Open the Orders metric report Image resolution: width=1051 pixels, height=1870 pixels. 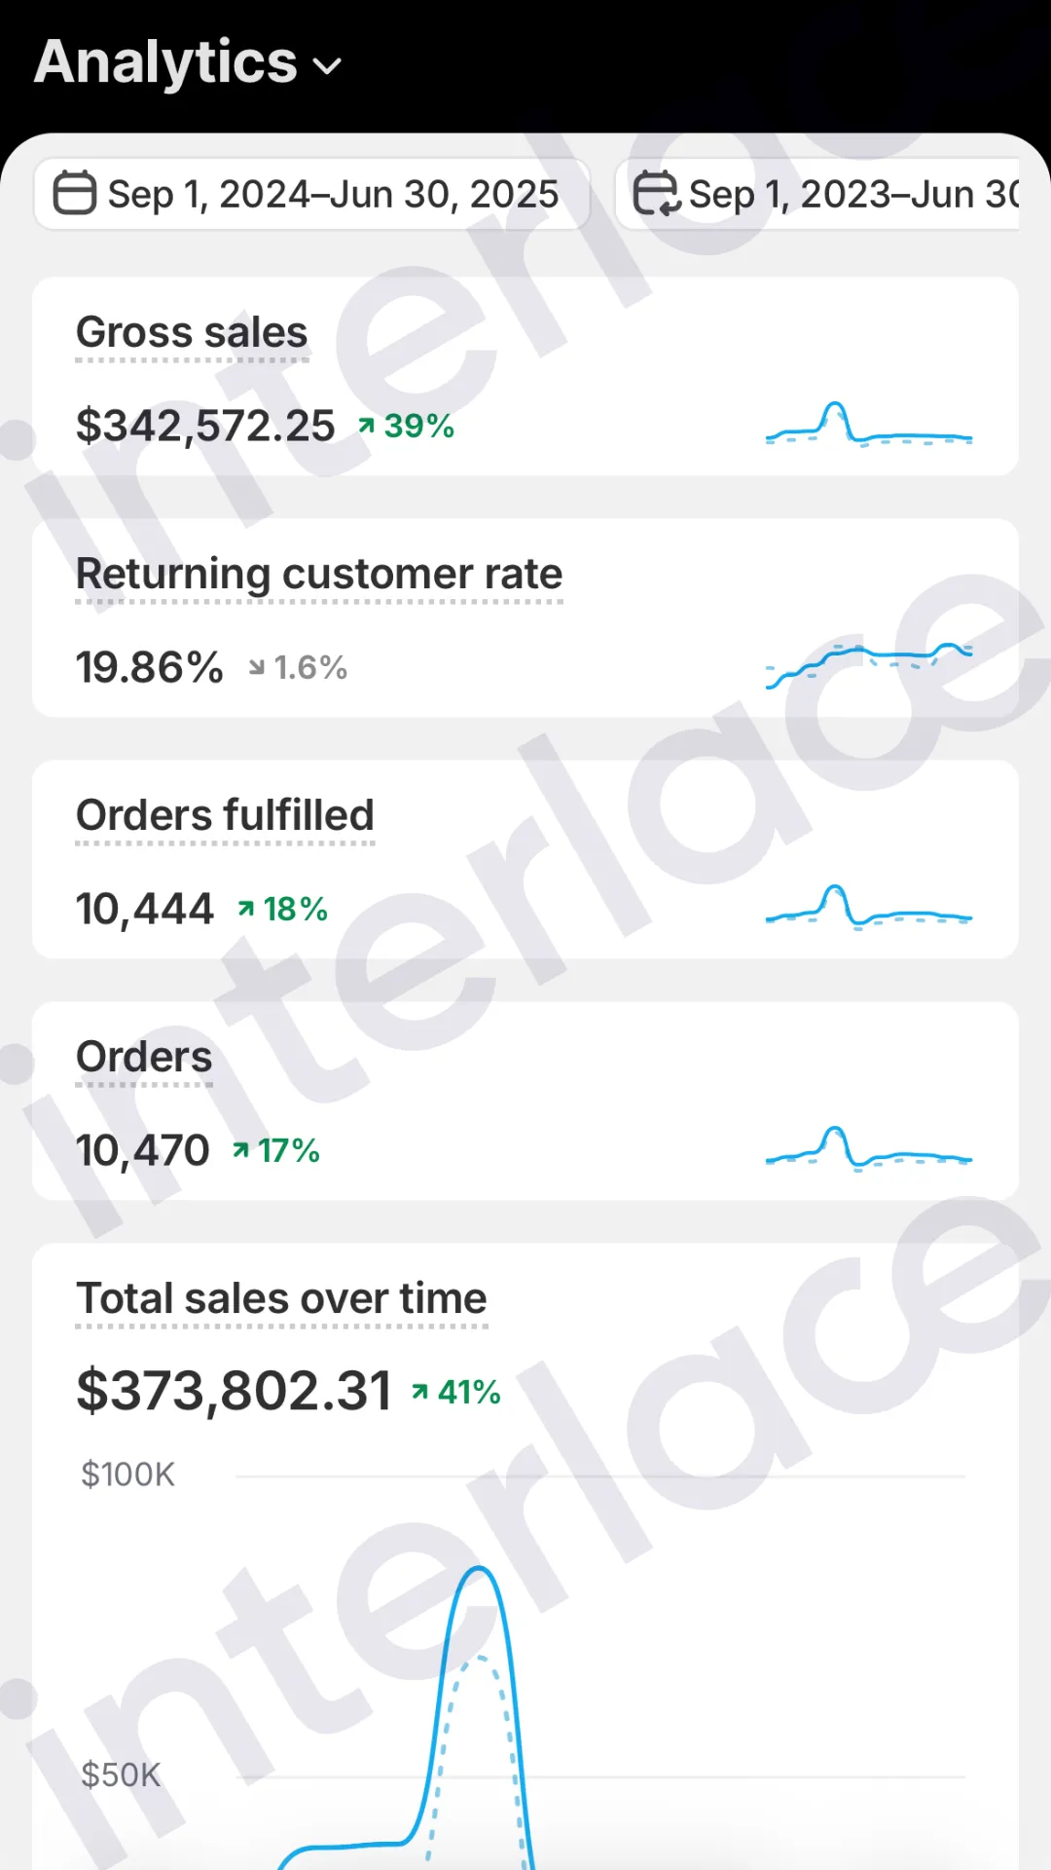tap(144, 1057)
